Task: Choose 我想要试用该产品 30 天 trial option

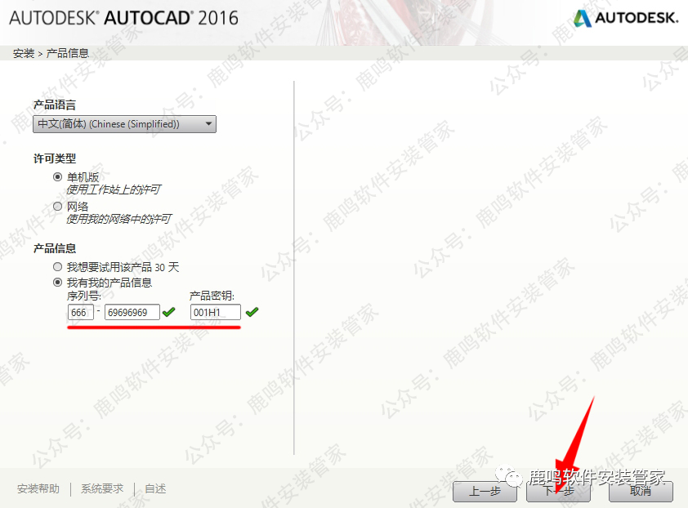Action: pos(57,267)
